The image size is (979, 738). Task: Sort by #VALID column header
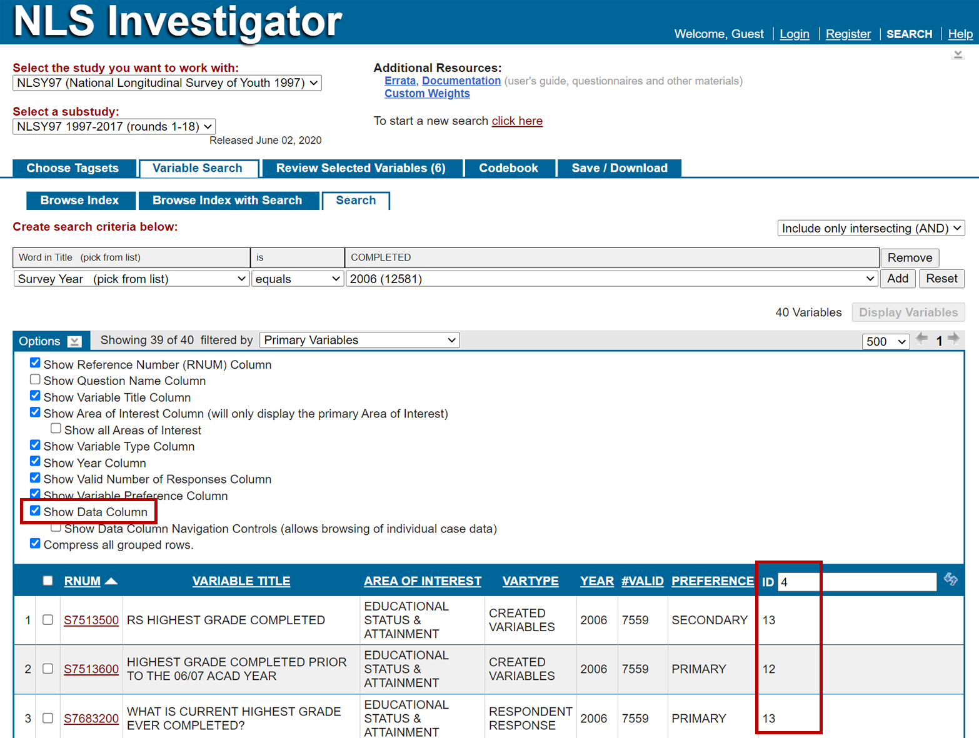(x=643, y=581)
